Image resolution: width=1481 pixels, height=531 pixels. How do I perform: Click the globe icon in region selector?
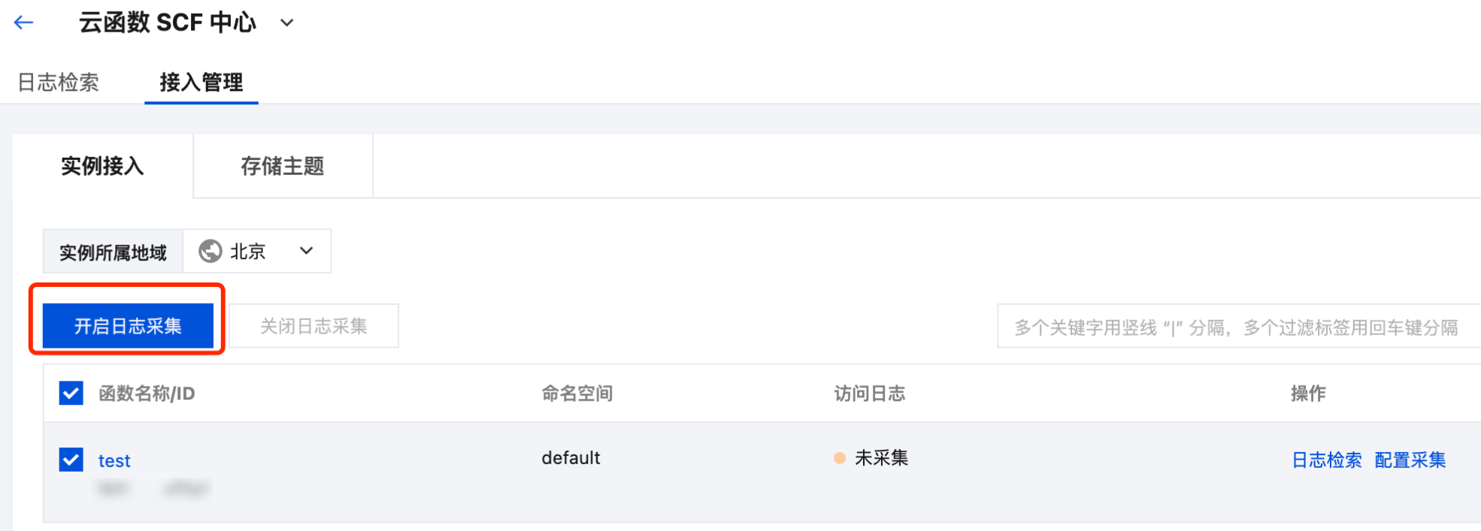click(x=210, y=251)
